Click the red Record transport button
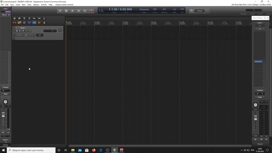272x153 pixels. tap(91, 11)
